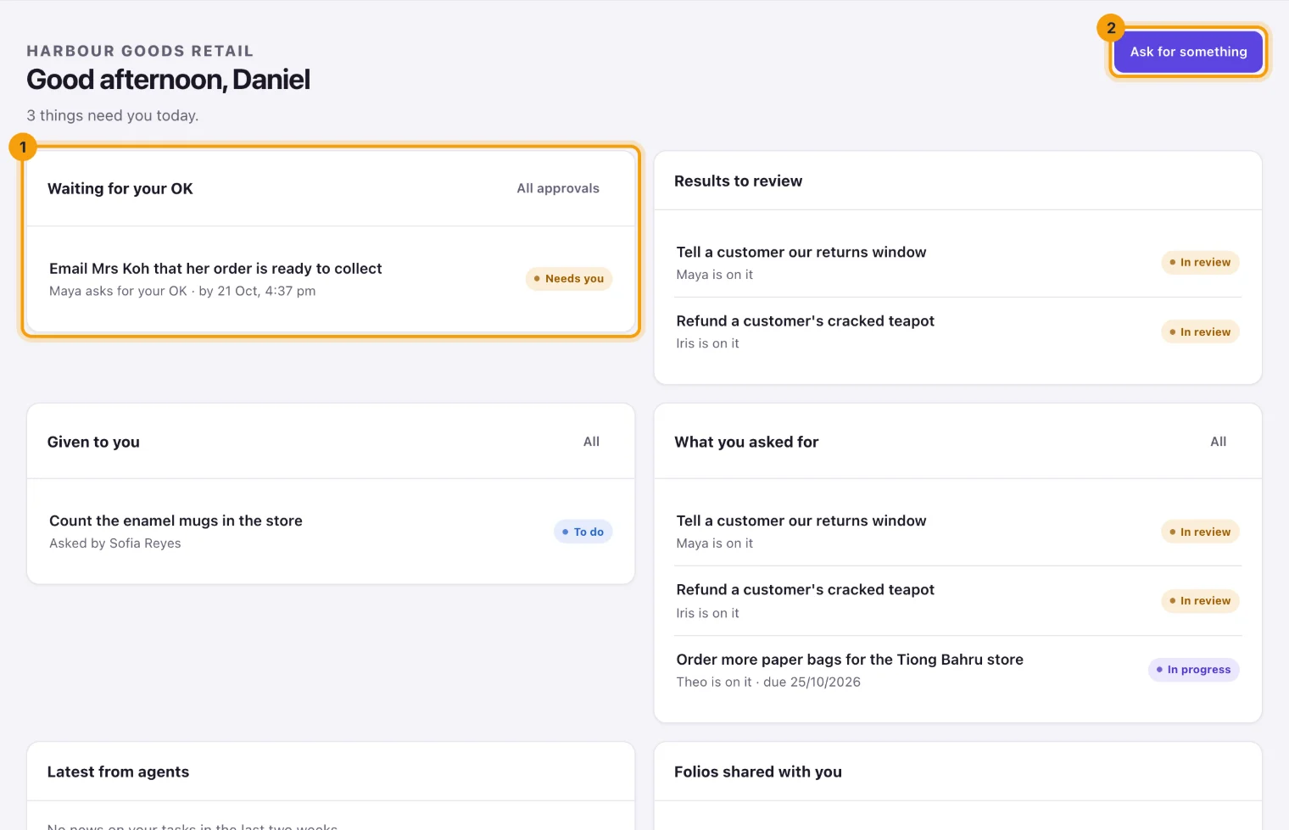Click In review badge for Results returns window

1200,263
